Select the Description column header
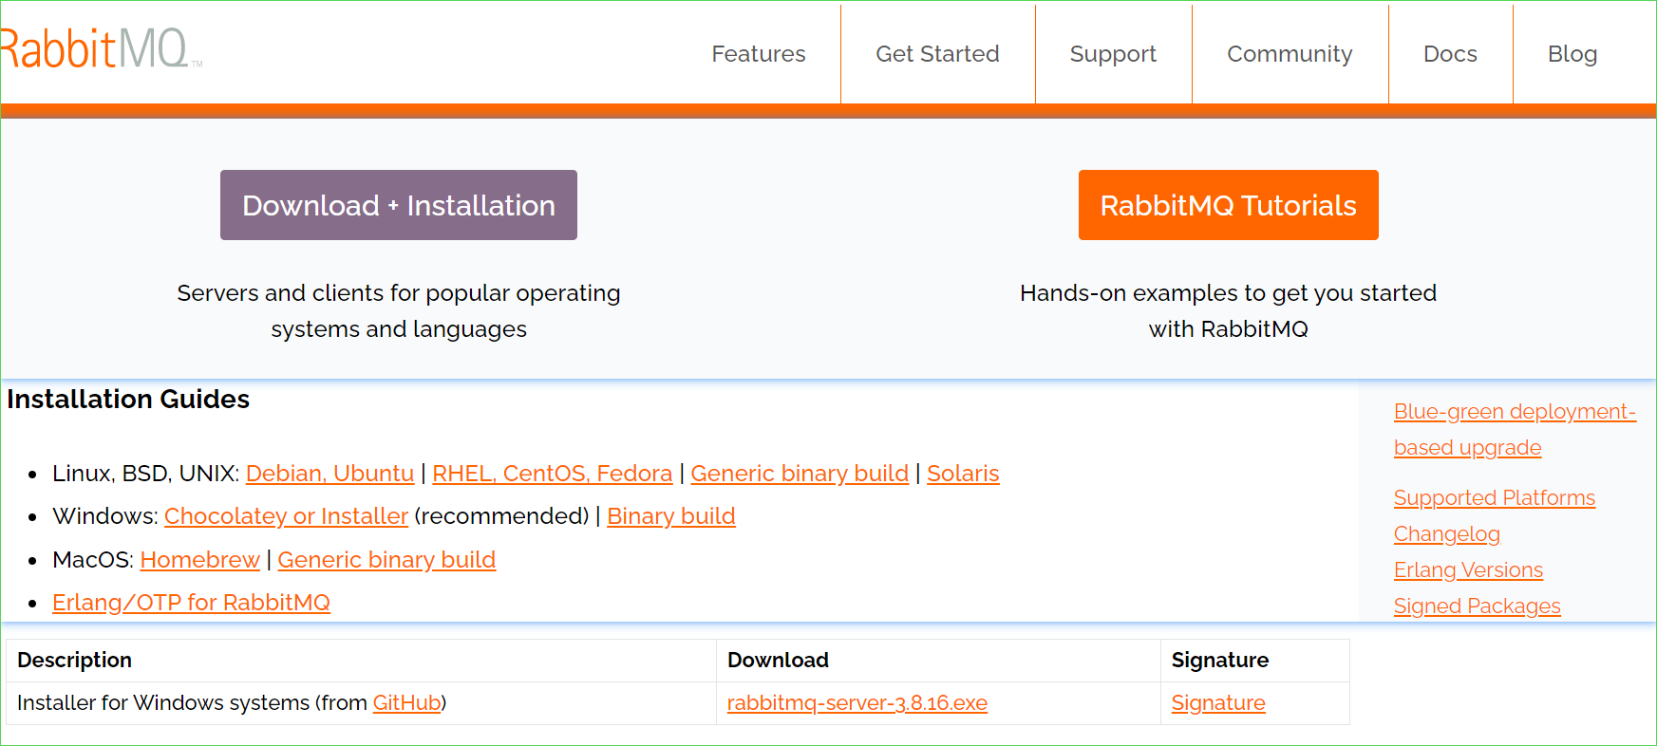This screenshot has height=746, width=1657. (x=74, y=660)
